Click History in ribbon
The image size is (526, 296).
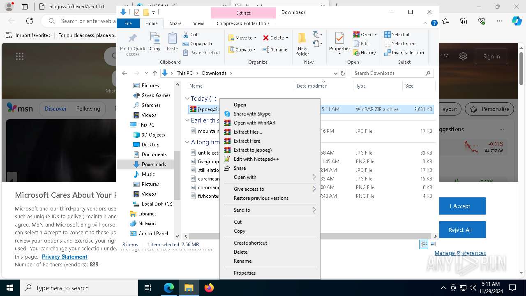pos(365,53)
